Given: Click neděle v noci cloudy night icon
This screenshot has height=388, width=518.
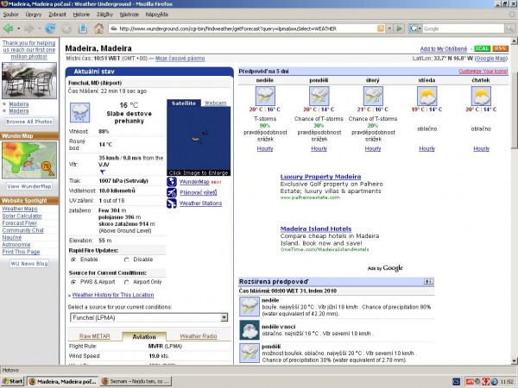Looking at the screenshot, I should [x=250, y=330].
